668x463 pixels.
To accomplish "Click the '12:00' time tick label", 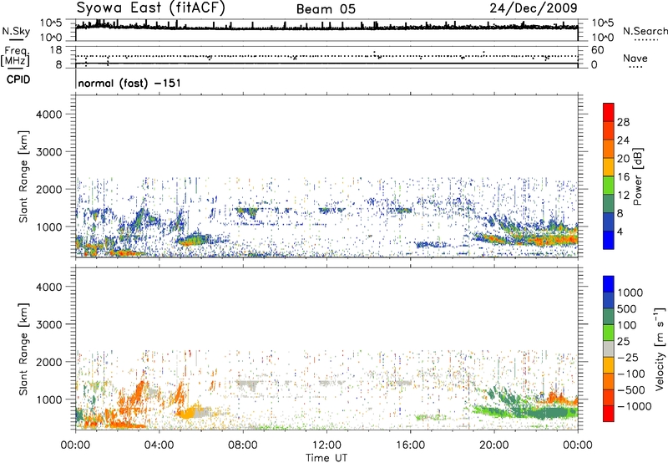I will pos(326,445).
